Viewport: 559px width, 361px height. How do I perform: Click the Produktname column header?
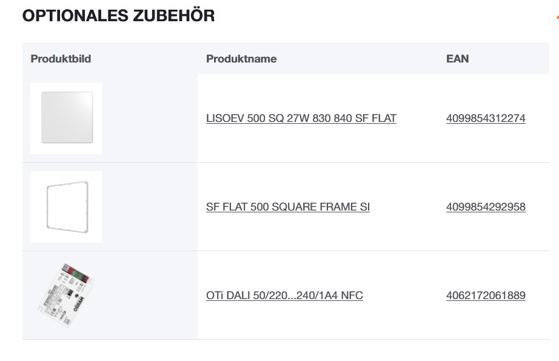241,59
